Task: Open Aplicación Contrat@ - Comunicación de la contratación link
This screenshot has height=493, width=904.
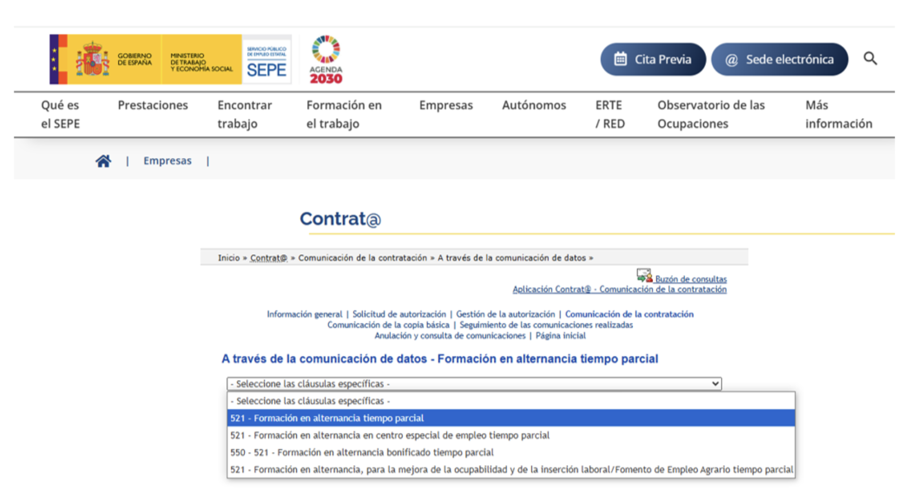Action: (x=619, y=289)
